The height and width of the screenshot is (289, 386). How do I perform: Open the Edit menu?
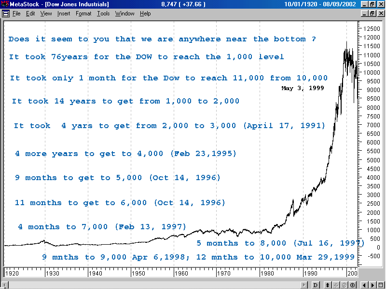[30, 13]
